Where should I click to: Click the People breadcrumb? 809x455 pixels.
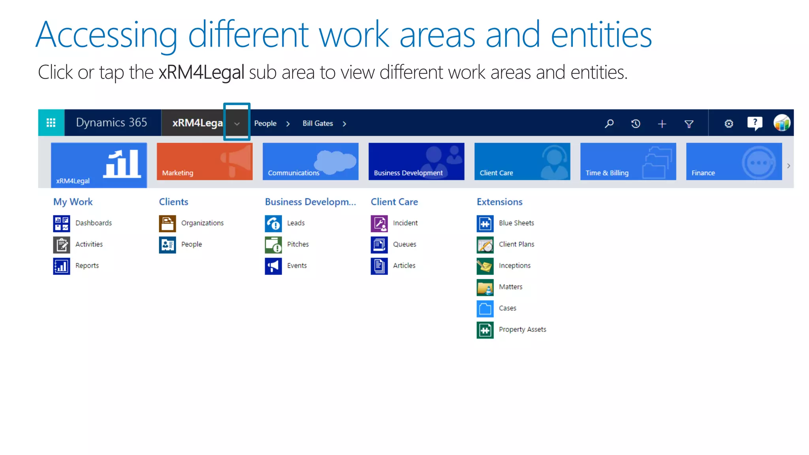265,124
